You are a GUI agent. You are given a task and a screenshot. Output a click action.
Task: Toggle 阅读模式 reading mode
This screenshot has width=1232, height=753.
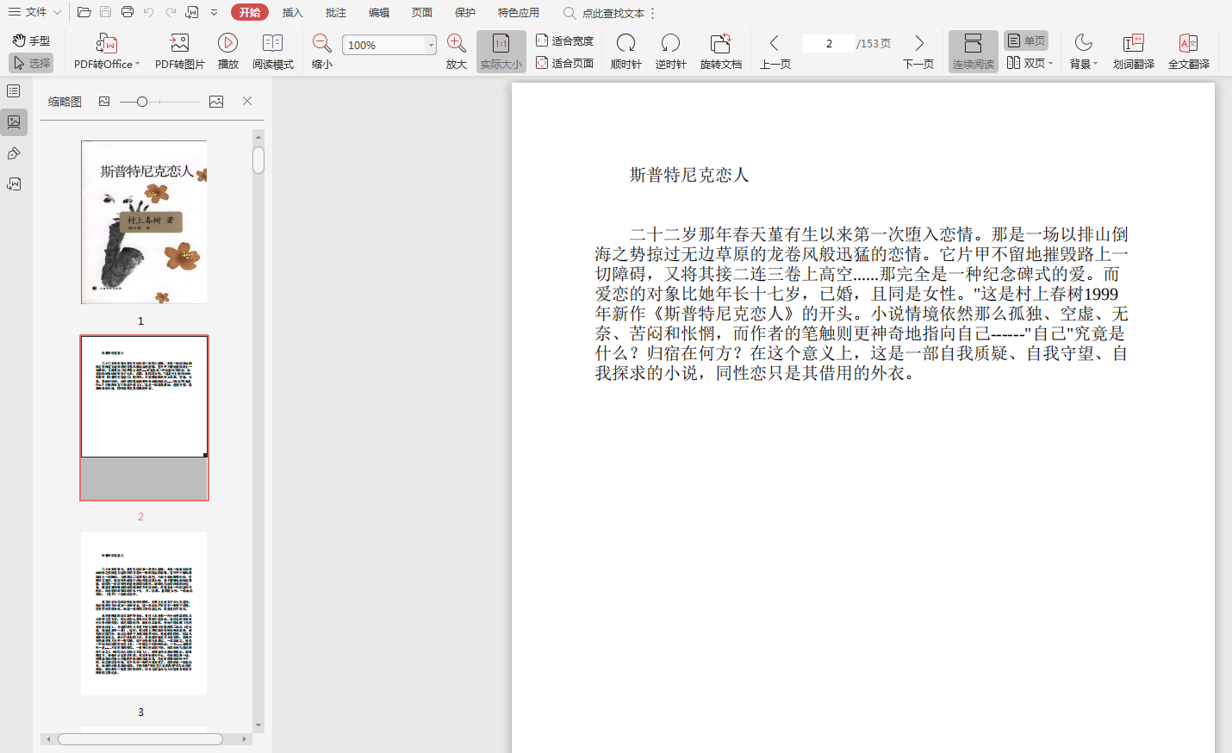pos(273,52)
